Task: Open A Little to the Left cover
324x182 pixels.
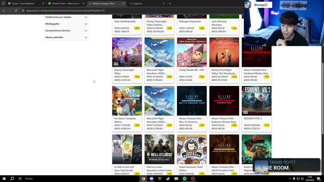Action: coord(127,149)
